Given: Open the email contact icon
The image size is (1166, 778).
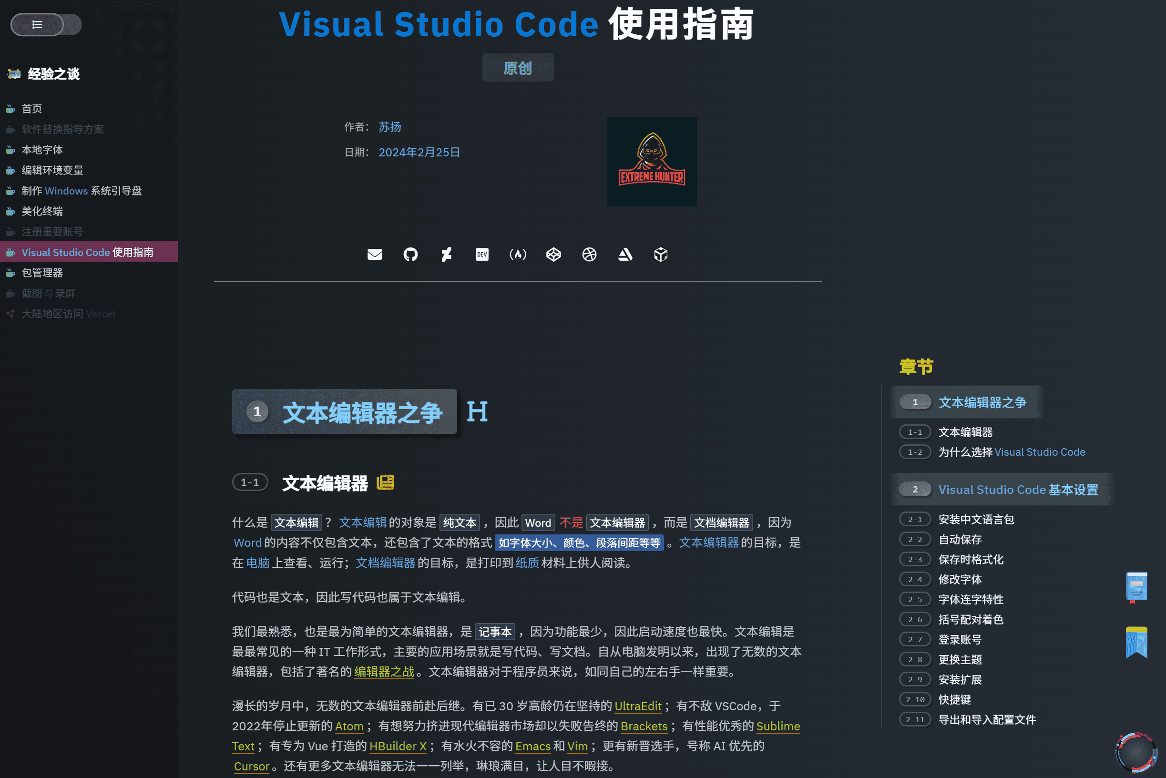Looking at the screenshot, I should [375, 255].
